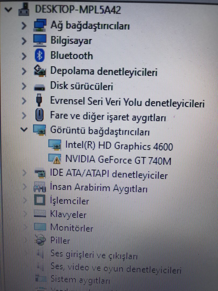Click the Piller battery icon

point(40,240)
